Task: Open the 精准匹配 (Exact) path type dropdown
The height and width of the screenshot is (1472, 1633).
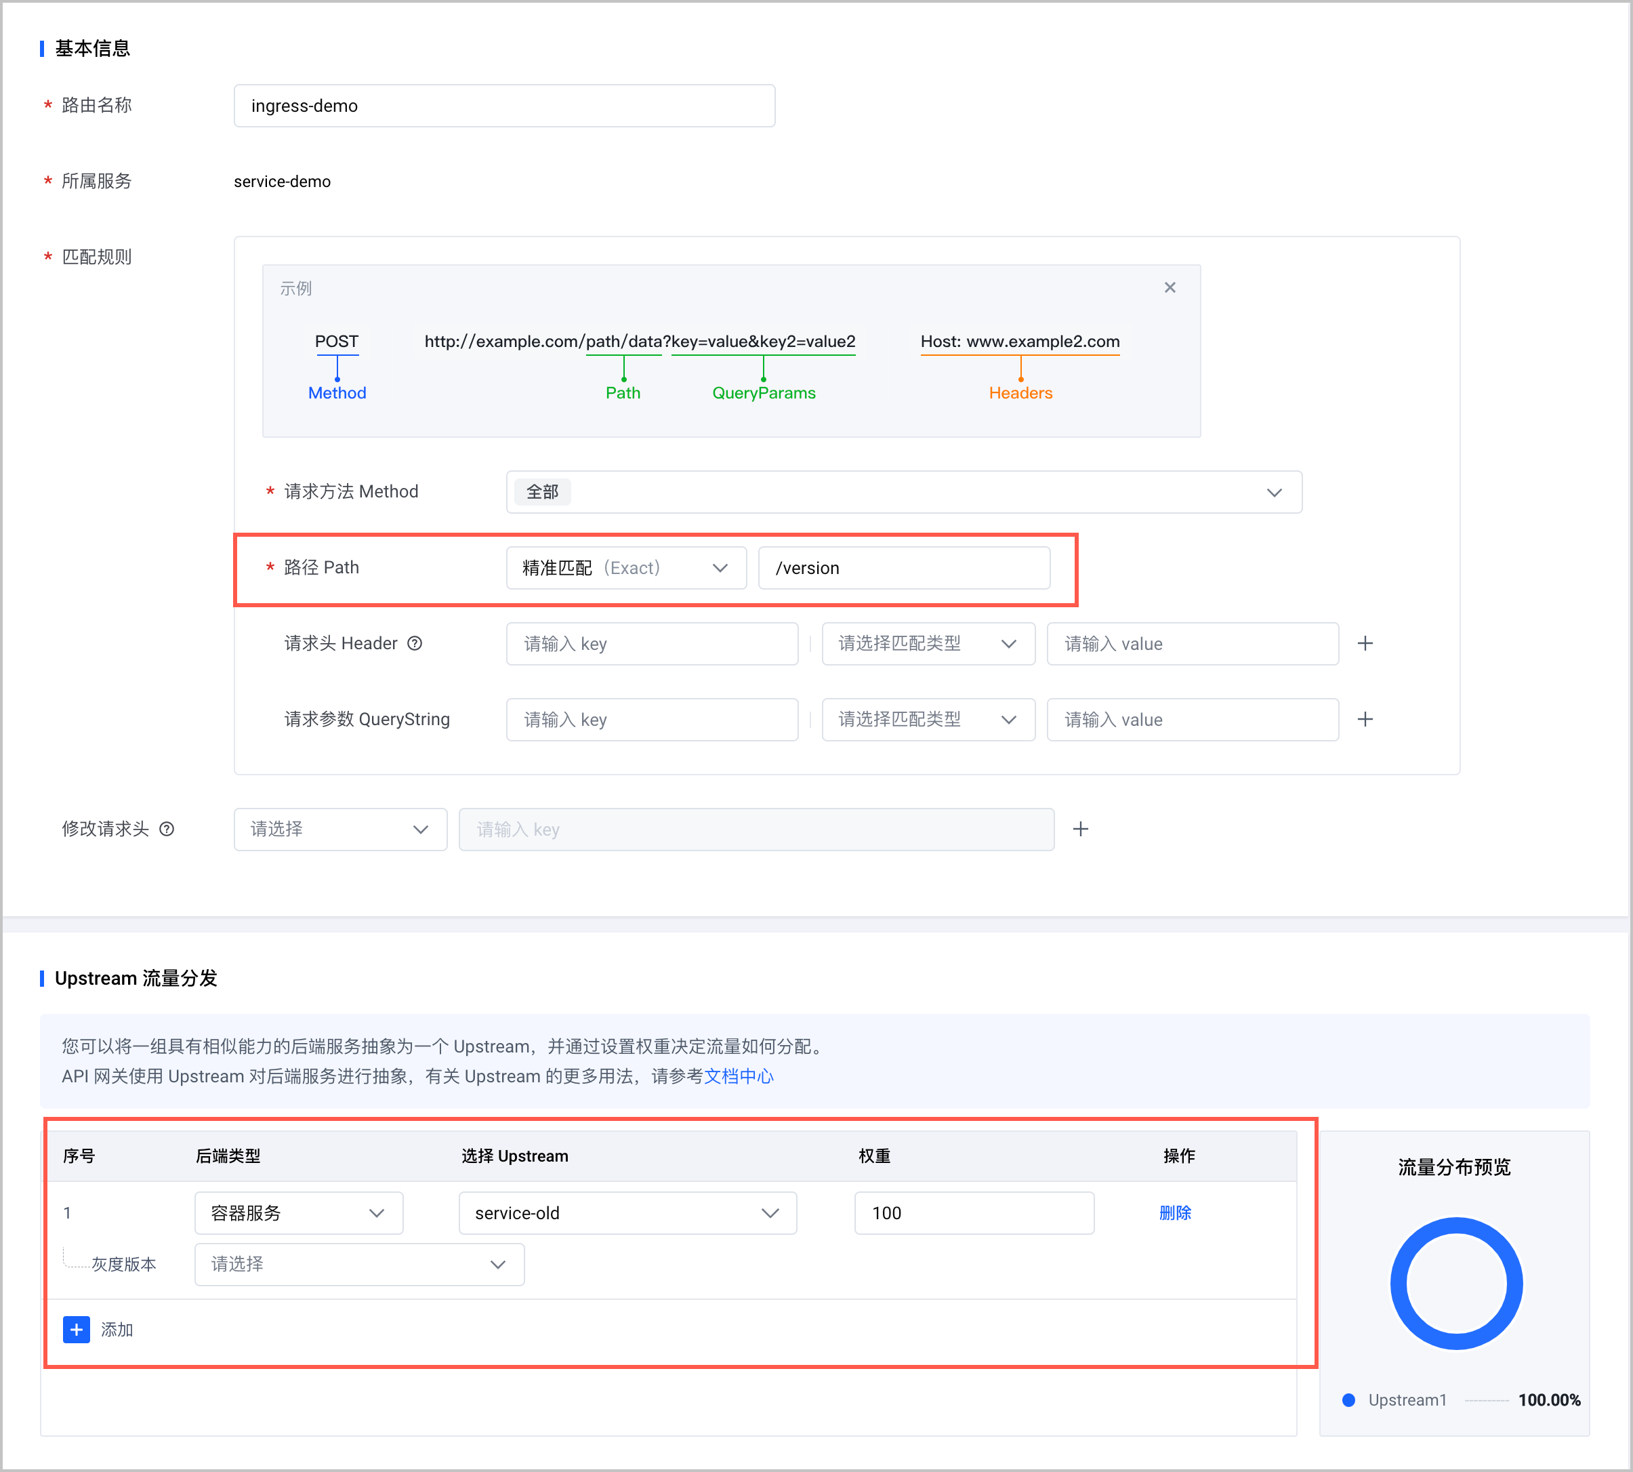Action: (626, 568)
